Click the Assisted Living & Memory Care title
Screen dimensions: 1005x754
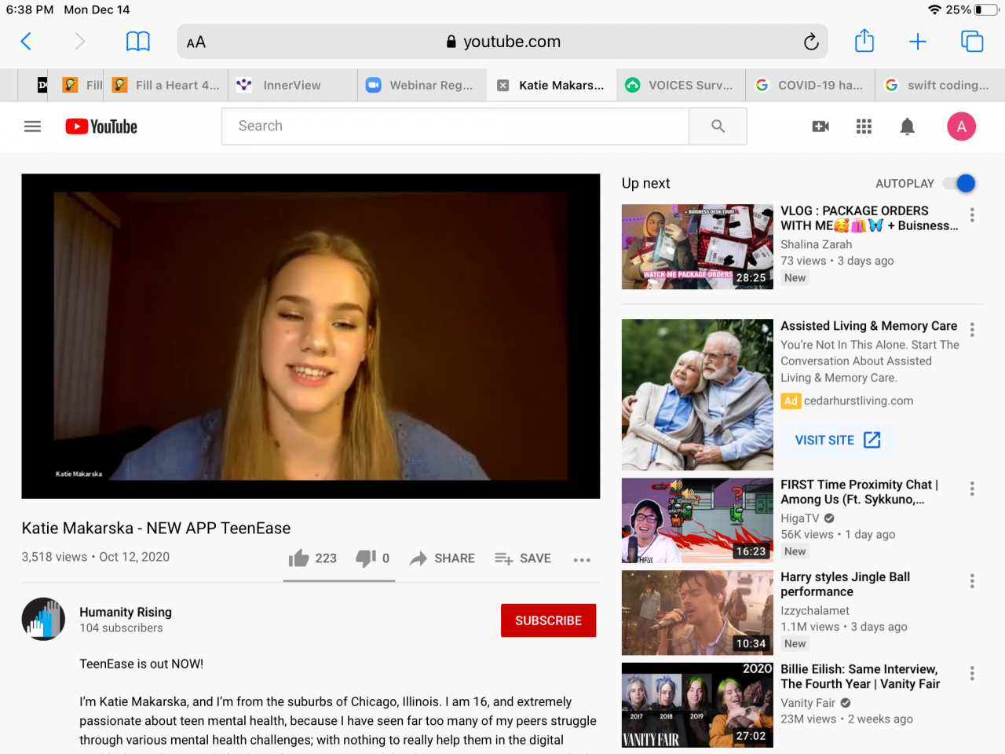(x=869, y=326)
